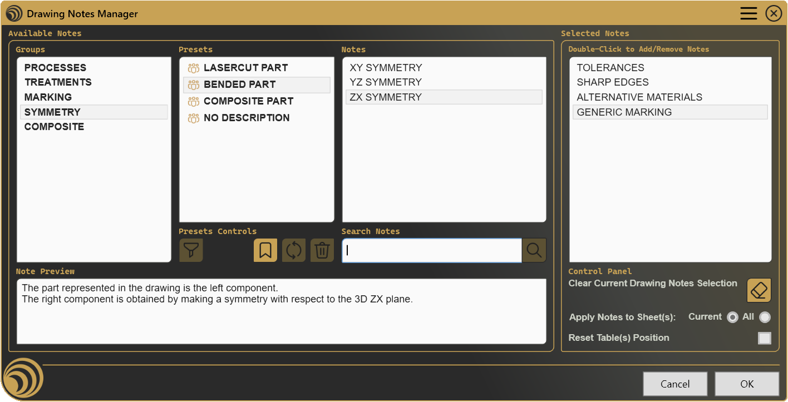Click the refresh presets icon
Screen dimensions: 788x402
(x=294, y=250)
